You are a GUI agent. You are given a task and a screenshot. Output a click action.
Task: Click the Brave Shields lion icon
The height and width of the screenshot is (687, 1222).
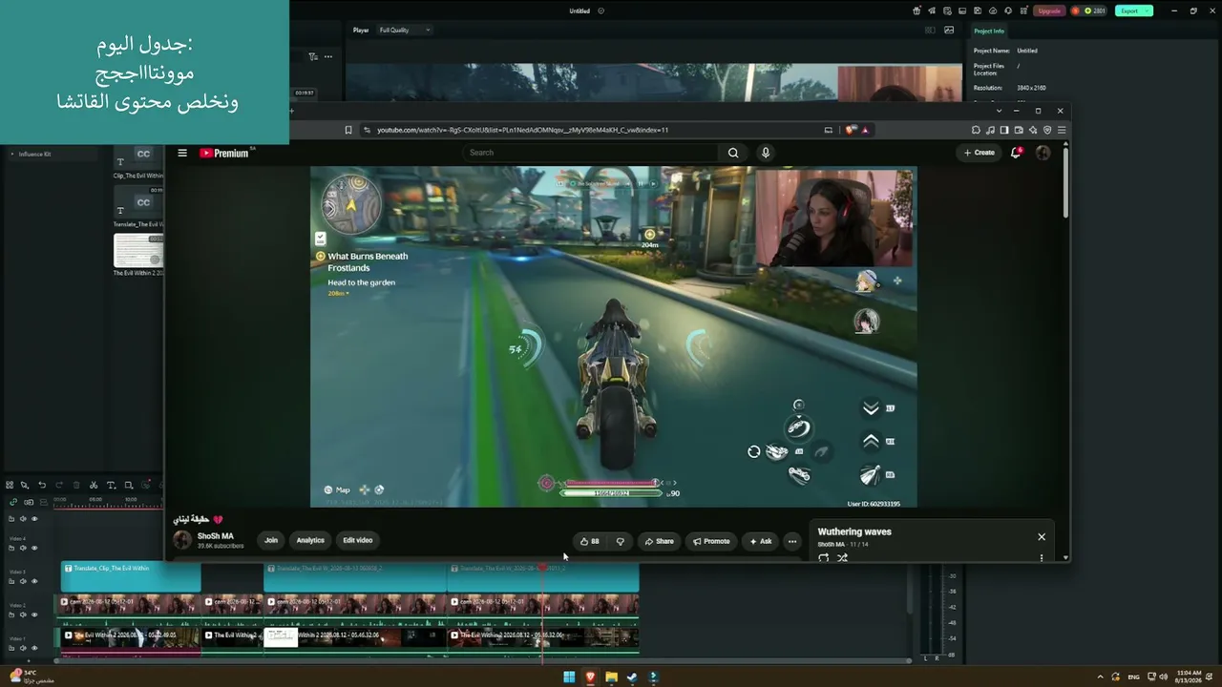coord(850,130)
